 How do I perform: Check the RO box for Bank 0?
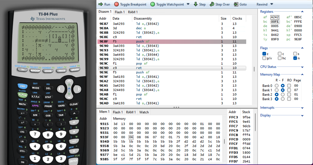pyautogui.click(x=289, y=86)
